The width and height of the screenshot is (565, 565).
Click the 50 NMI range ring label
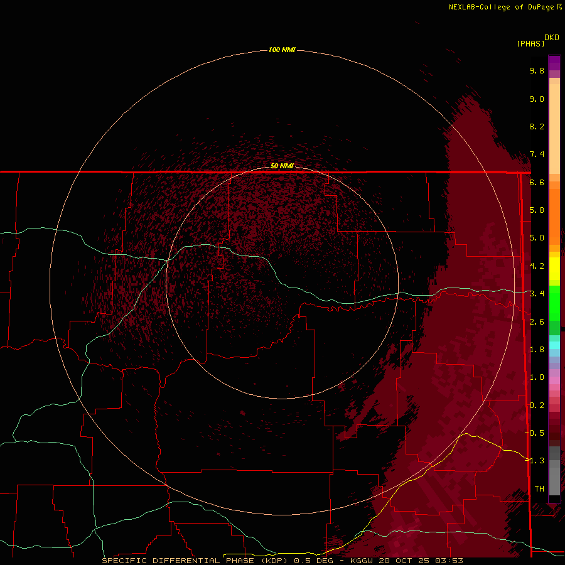[x=282, y=166]
